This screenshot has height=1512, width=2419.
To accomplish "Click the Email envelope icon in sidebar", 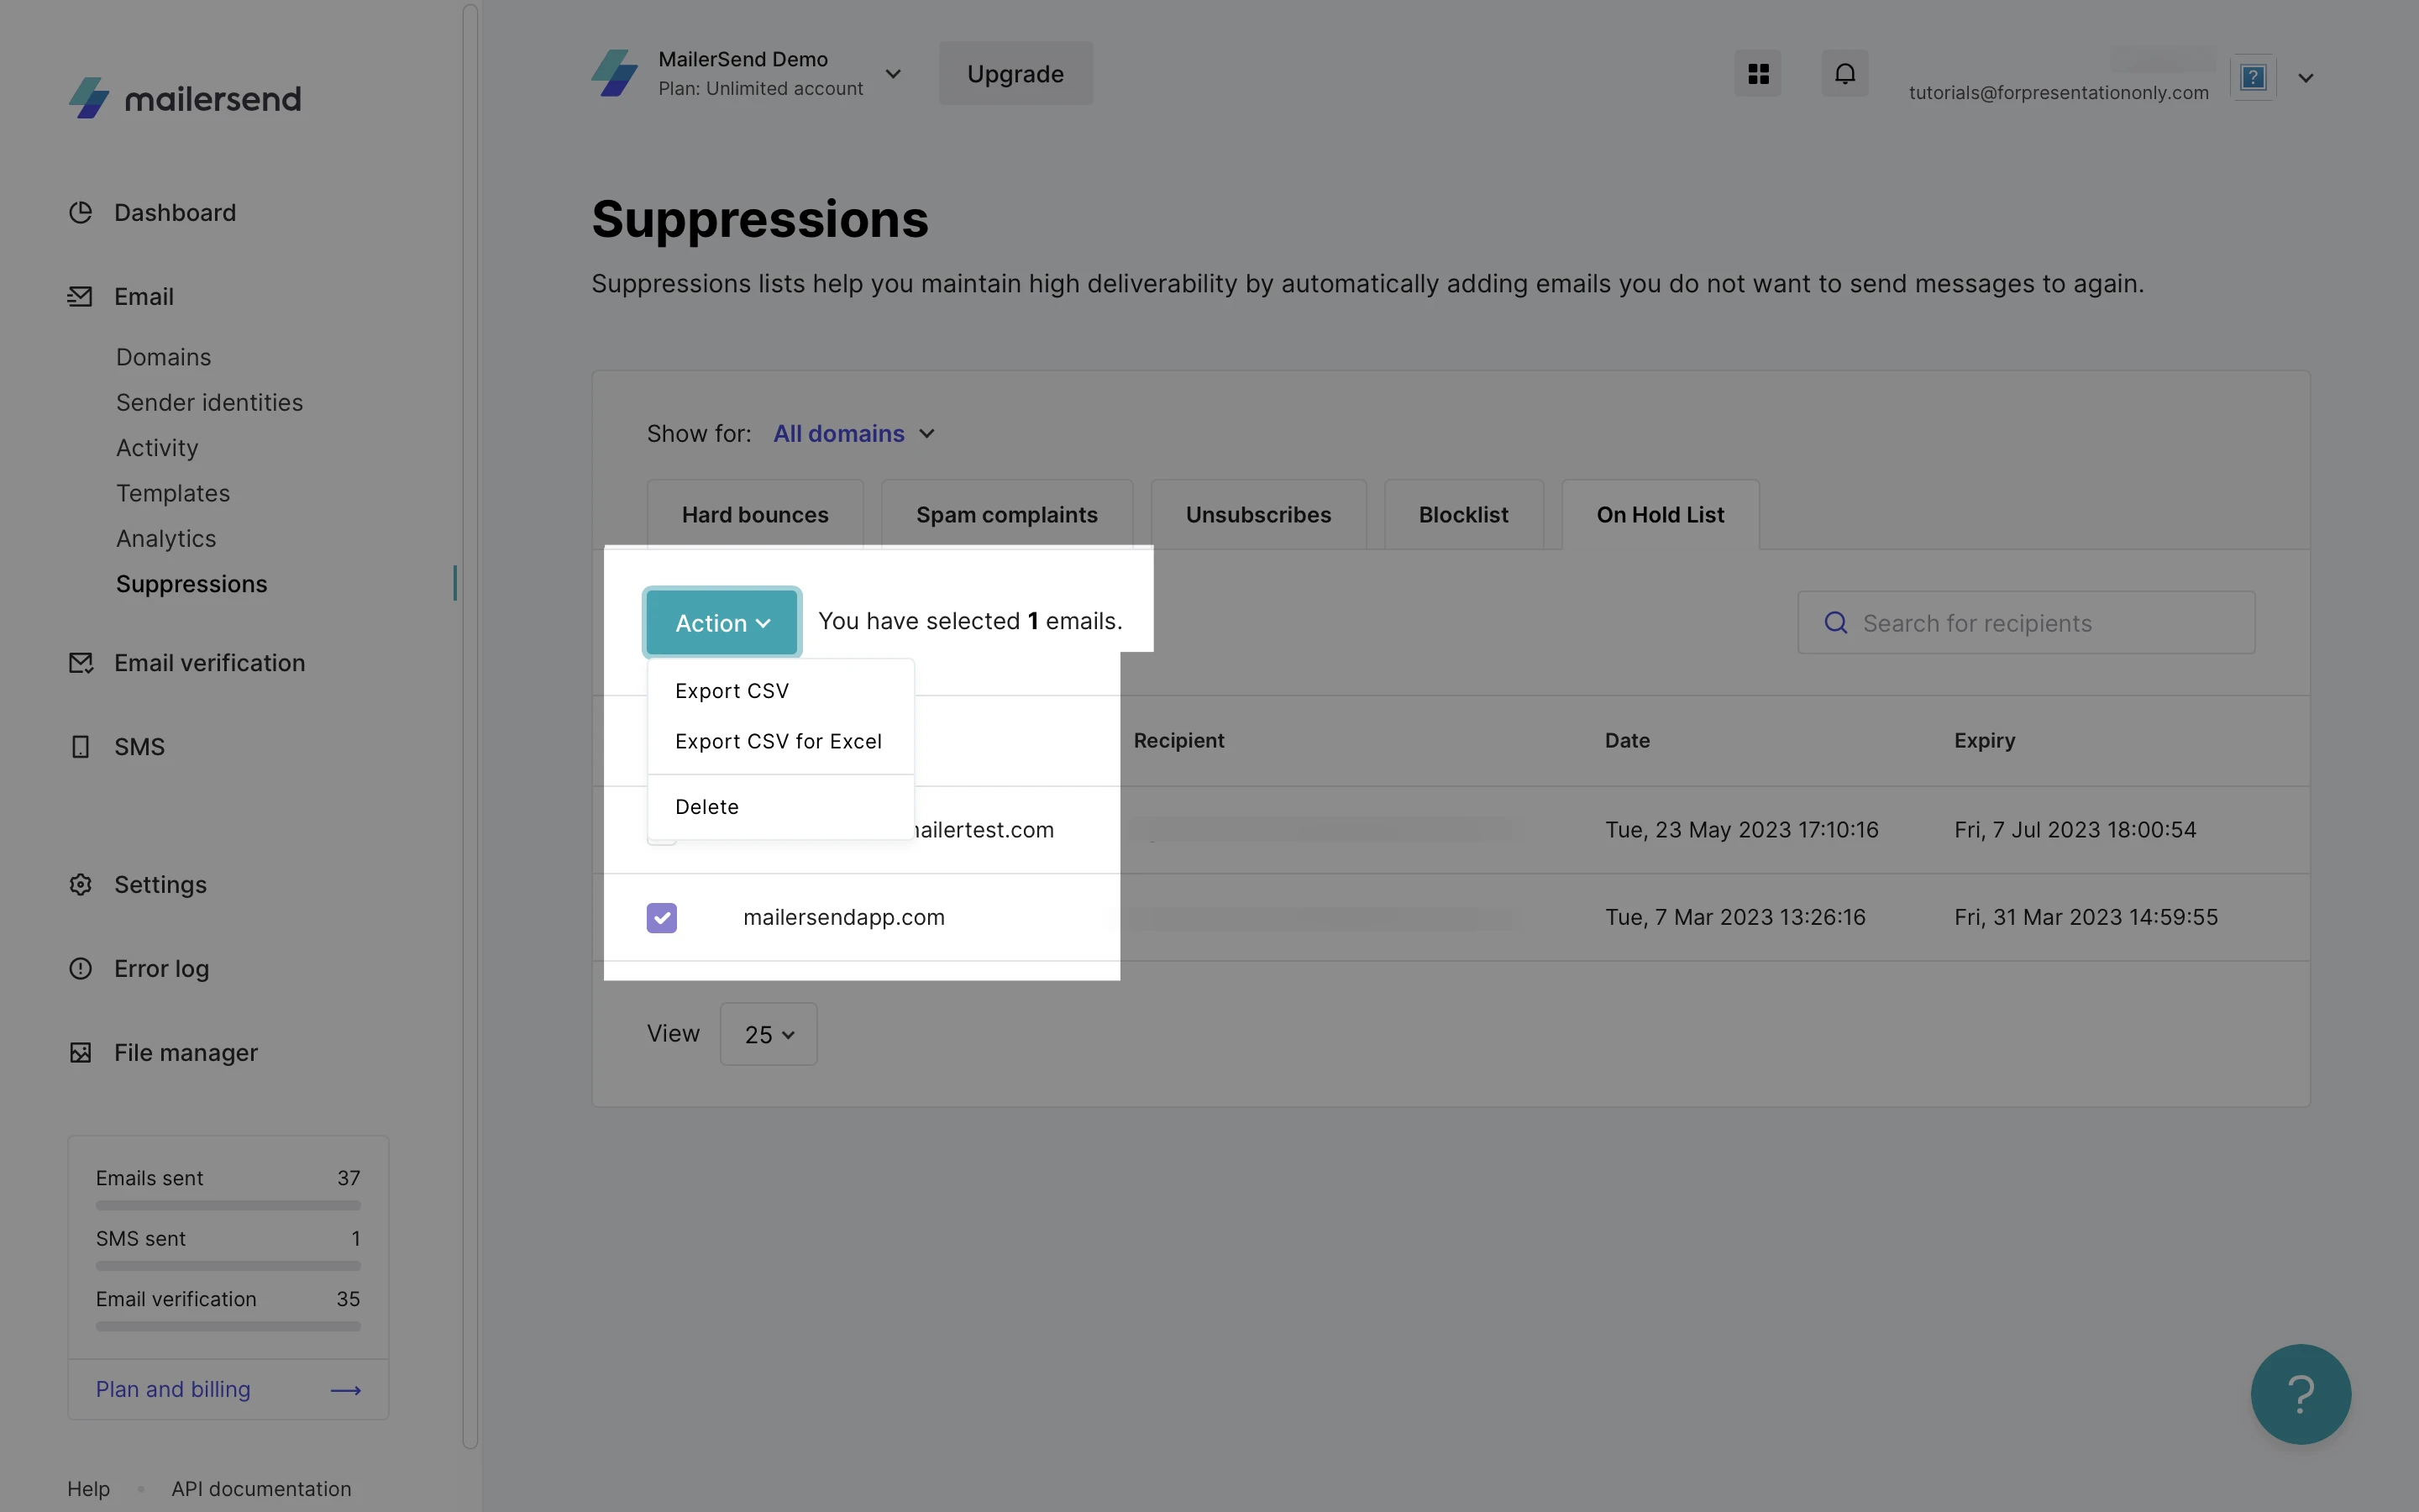I will 80,296.
